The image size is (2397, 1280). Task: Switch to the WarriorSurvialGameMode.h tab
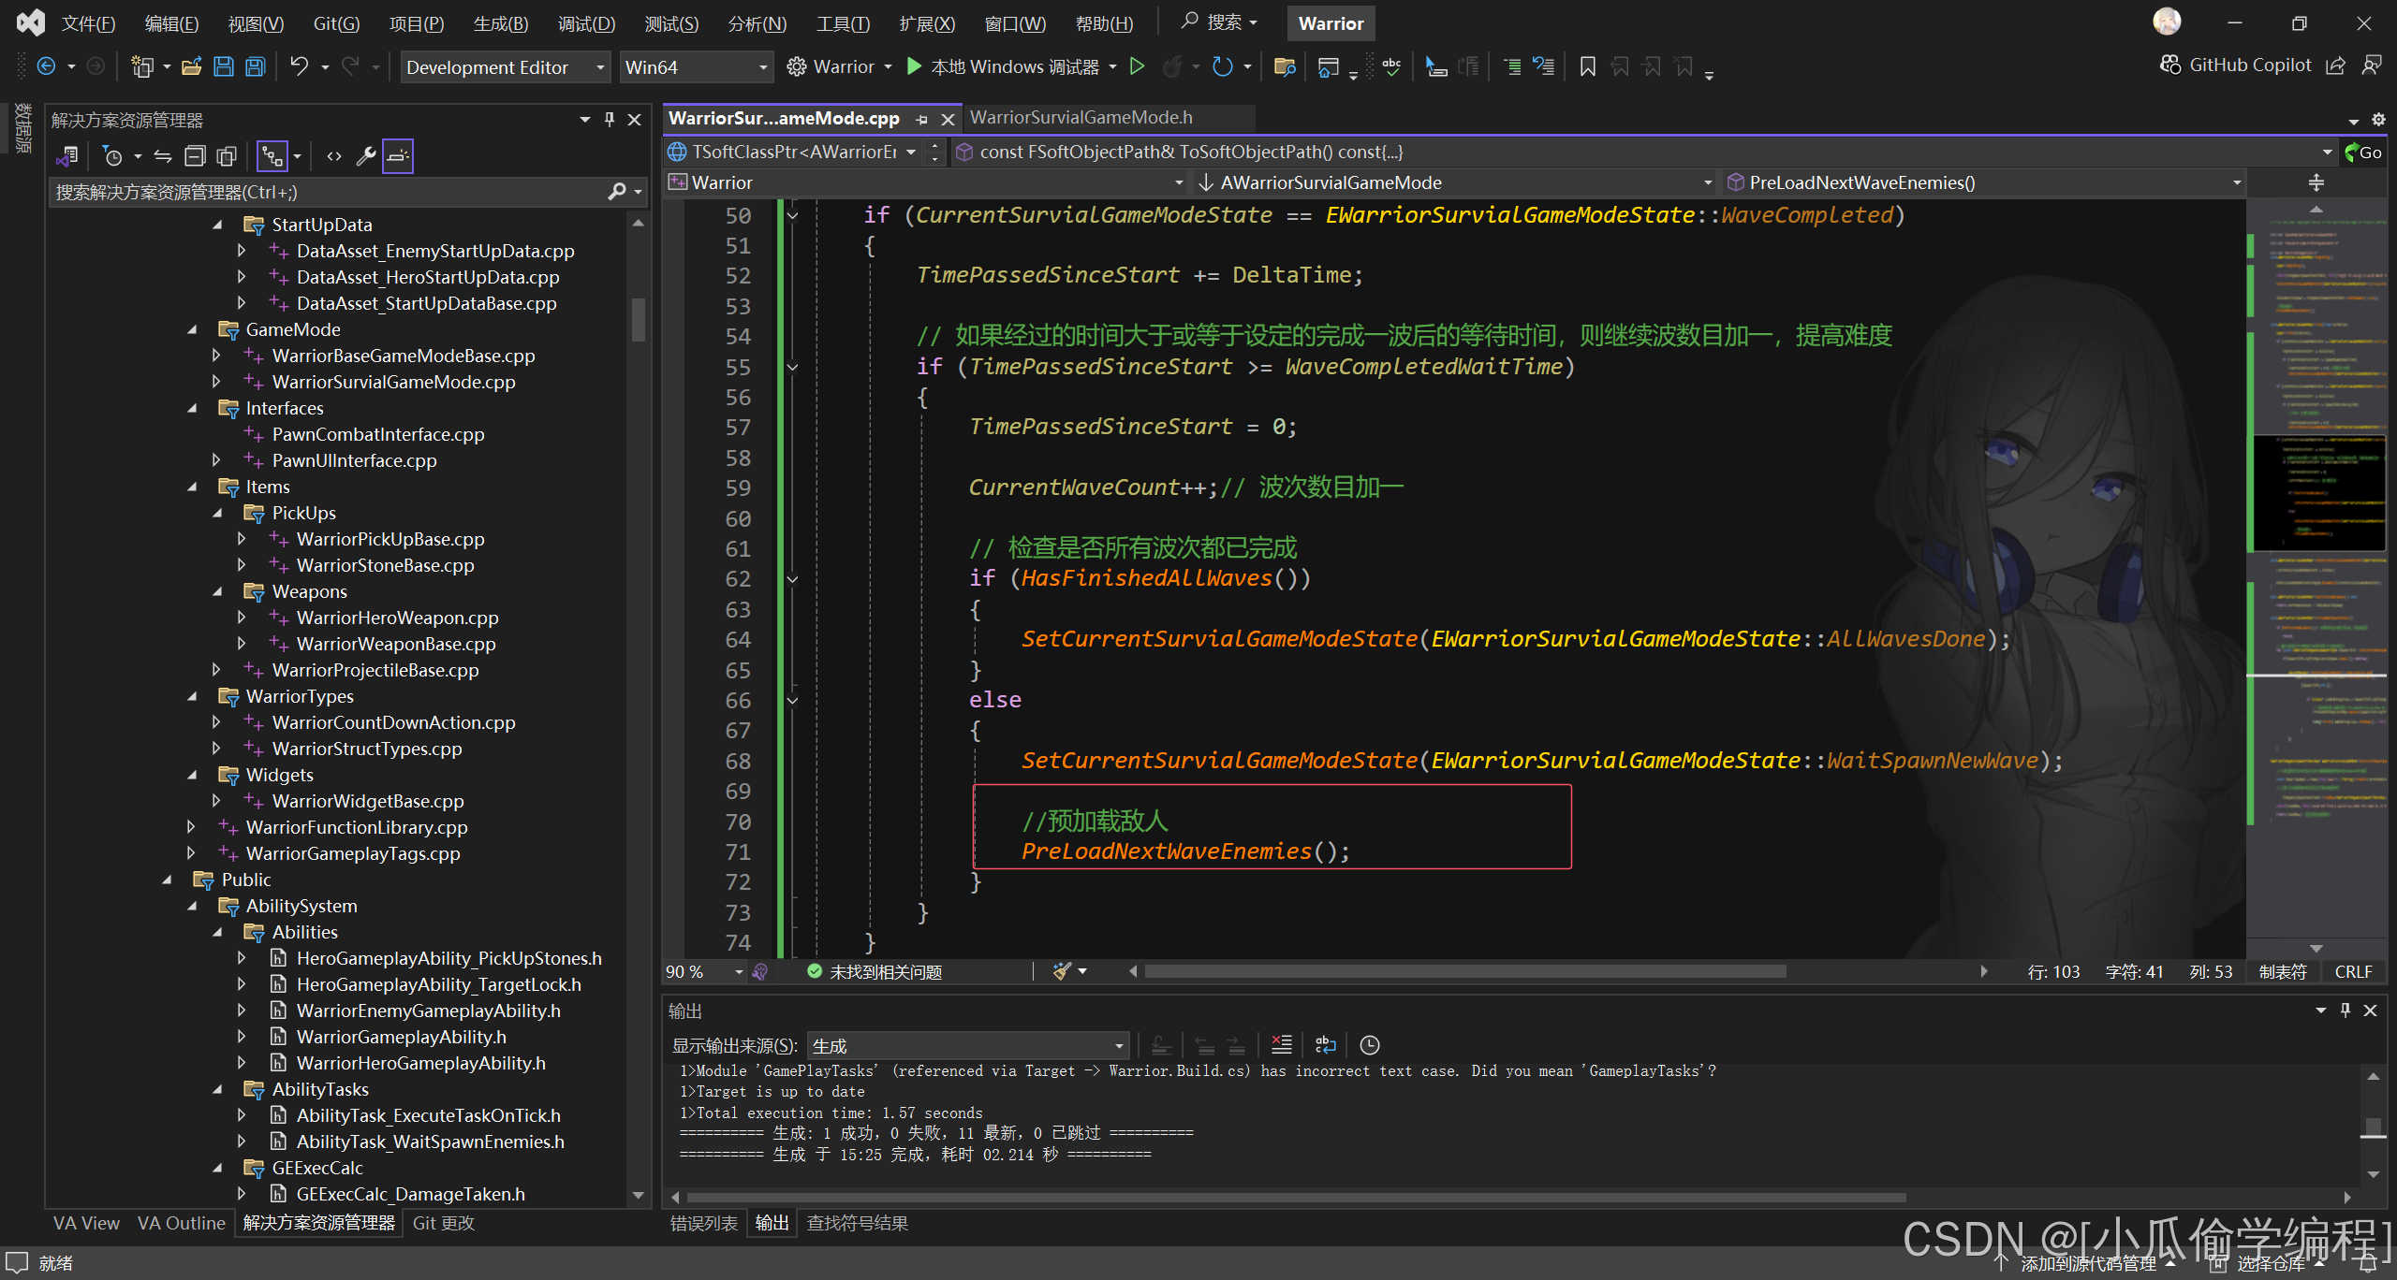[1081, 118]
